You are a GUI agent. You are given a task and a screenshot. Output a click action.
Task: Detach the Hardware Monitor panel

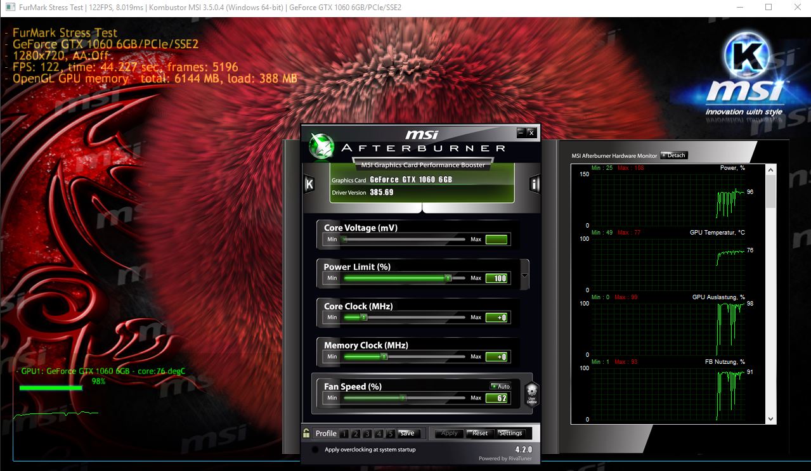[x=673, y=155]
